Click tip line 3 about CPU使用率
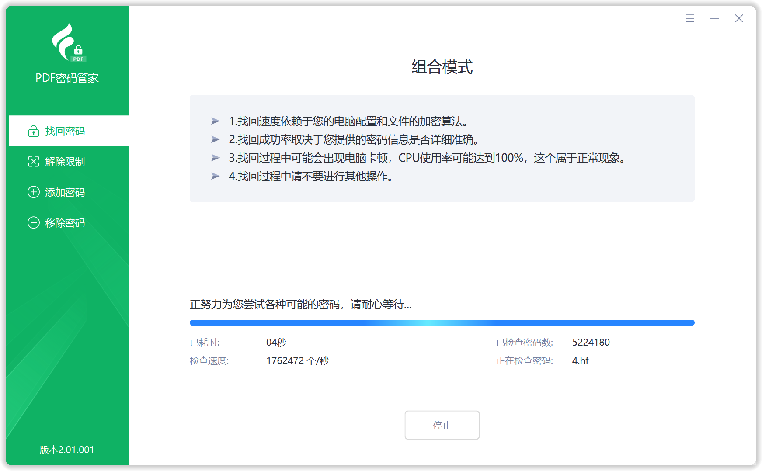The width and height of the screenshot is (762, 471). 427,158
